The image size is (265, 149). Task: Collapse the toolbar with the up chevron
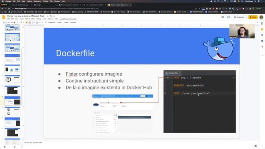(x=258, y=22)
